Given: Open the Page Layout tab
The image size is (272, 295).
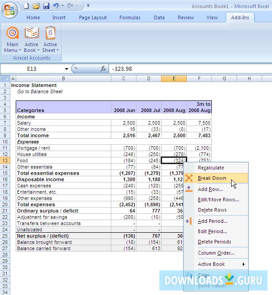Looking at the screenshot, I should click(92, 17).
